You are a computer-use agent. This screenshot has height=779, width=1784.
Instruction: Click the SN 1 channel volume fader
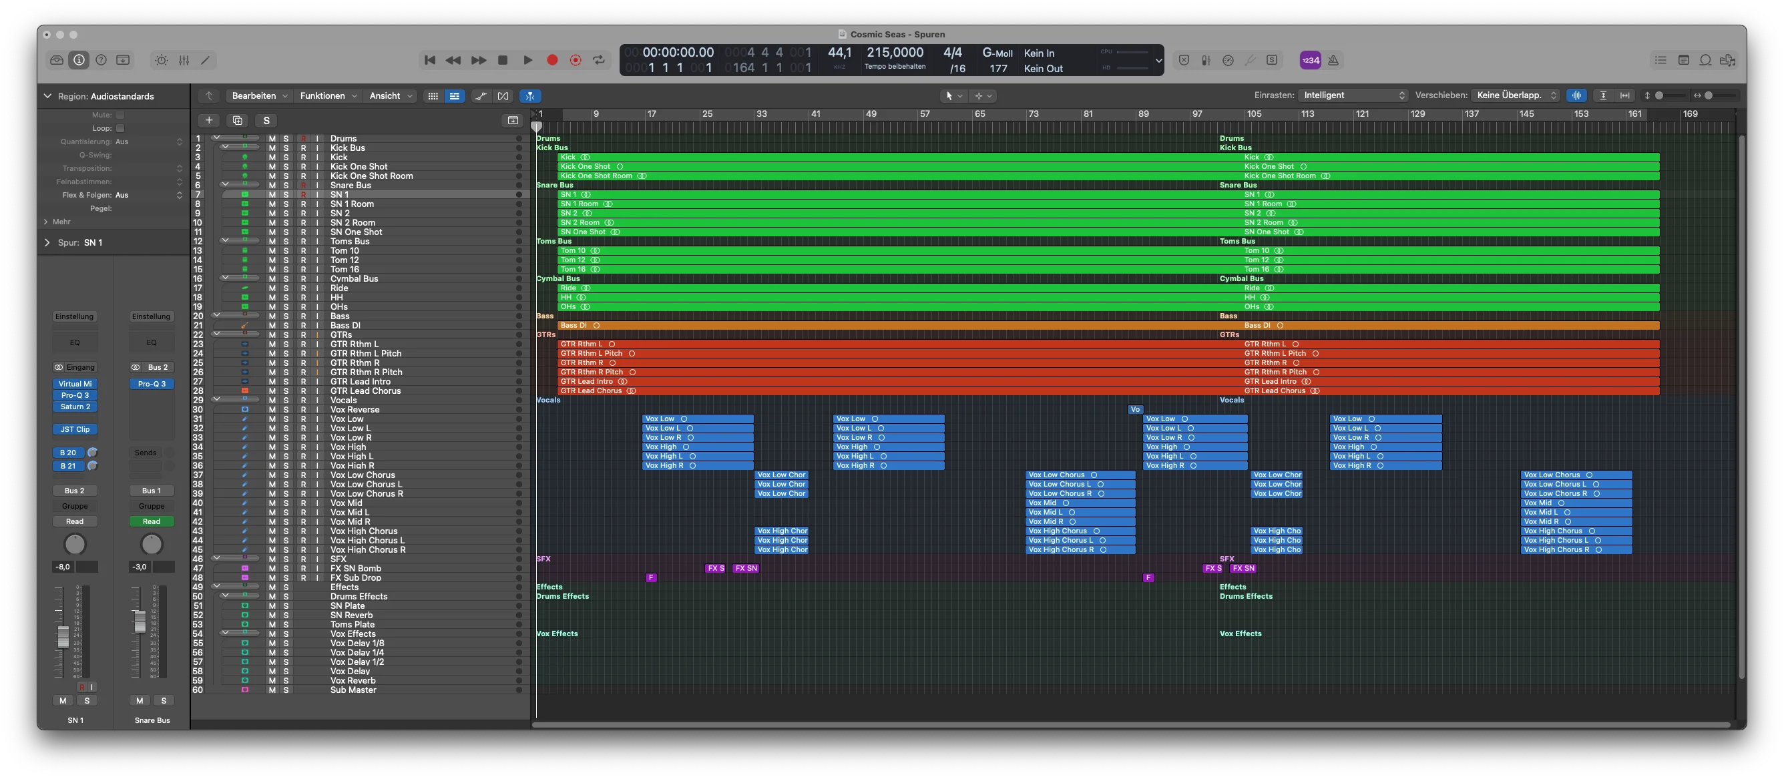click(63, 635)
